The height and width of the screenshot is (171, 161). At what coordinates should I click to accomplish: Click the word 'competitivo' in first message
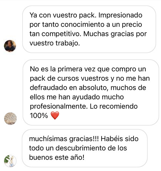[60, 34]
